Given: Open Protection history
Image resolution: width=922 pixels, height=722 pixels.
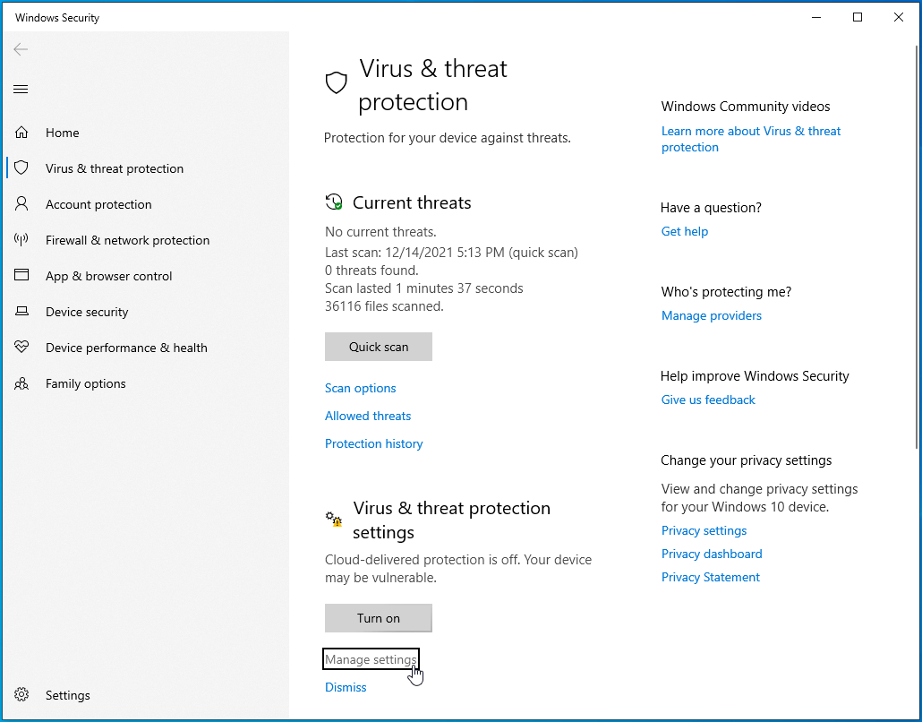Looking at the screenshot, I should [x=373, y=443].
